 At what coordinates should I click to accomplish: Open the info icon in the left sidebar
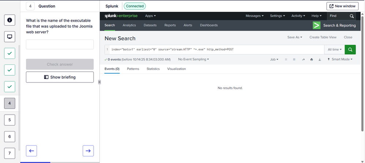(10, 20)
